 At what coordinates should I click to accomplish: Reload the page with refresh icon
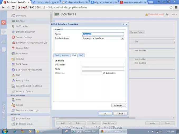coord(13,8)
